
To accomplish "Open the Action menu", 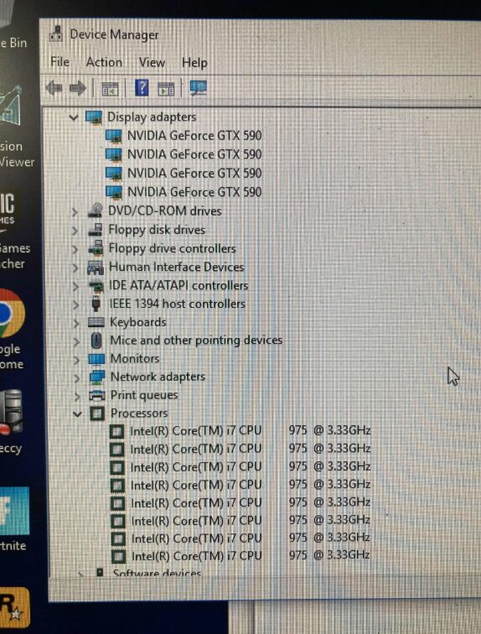I will pyautogui.click(x=104, y=62).
